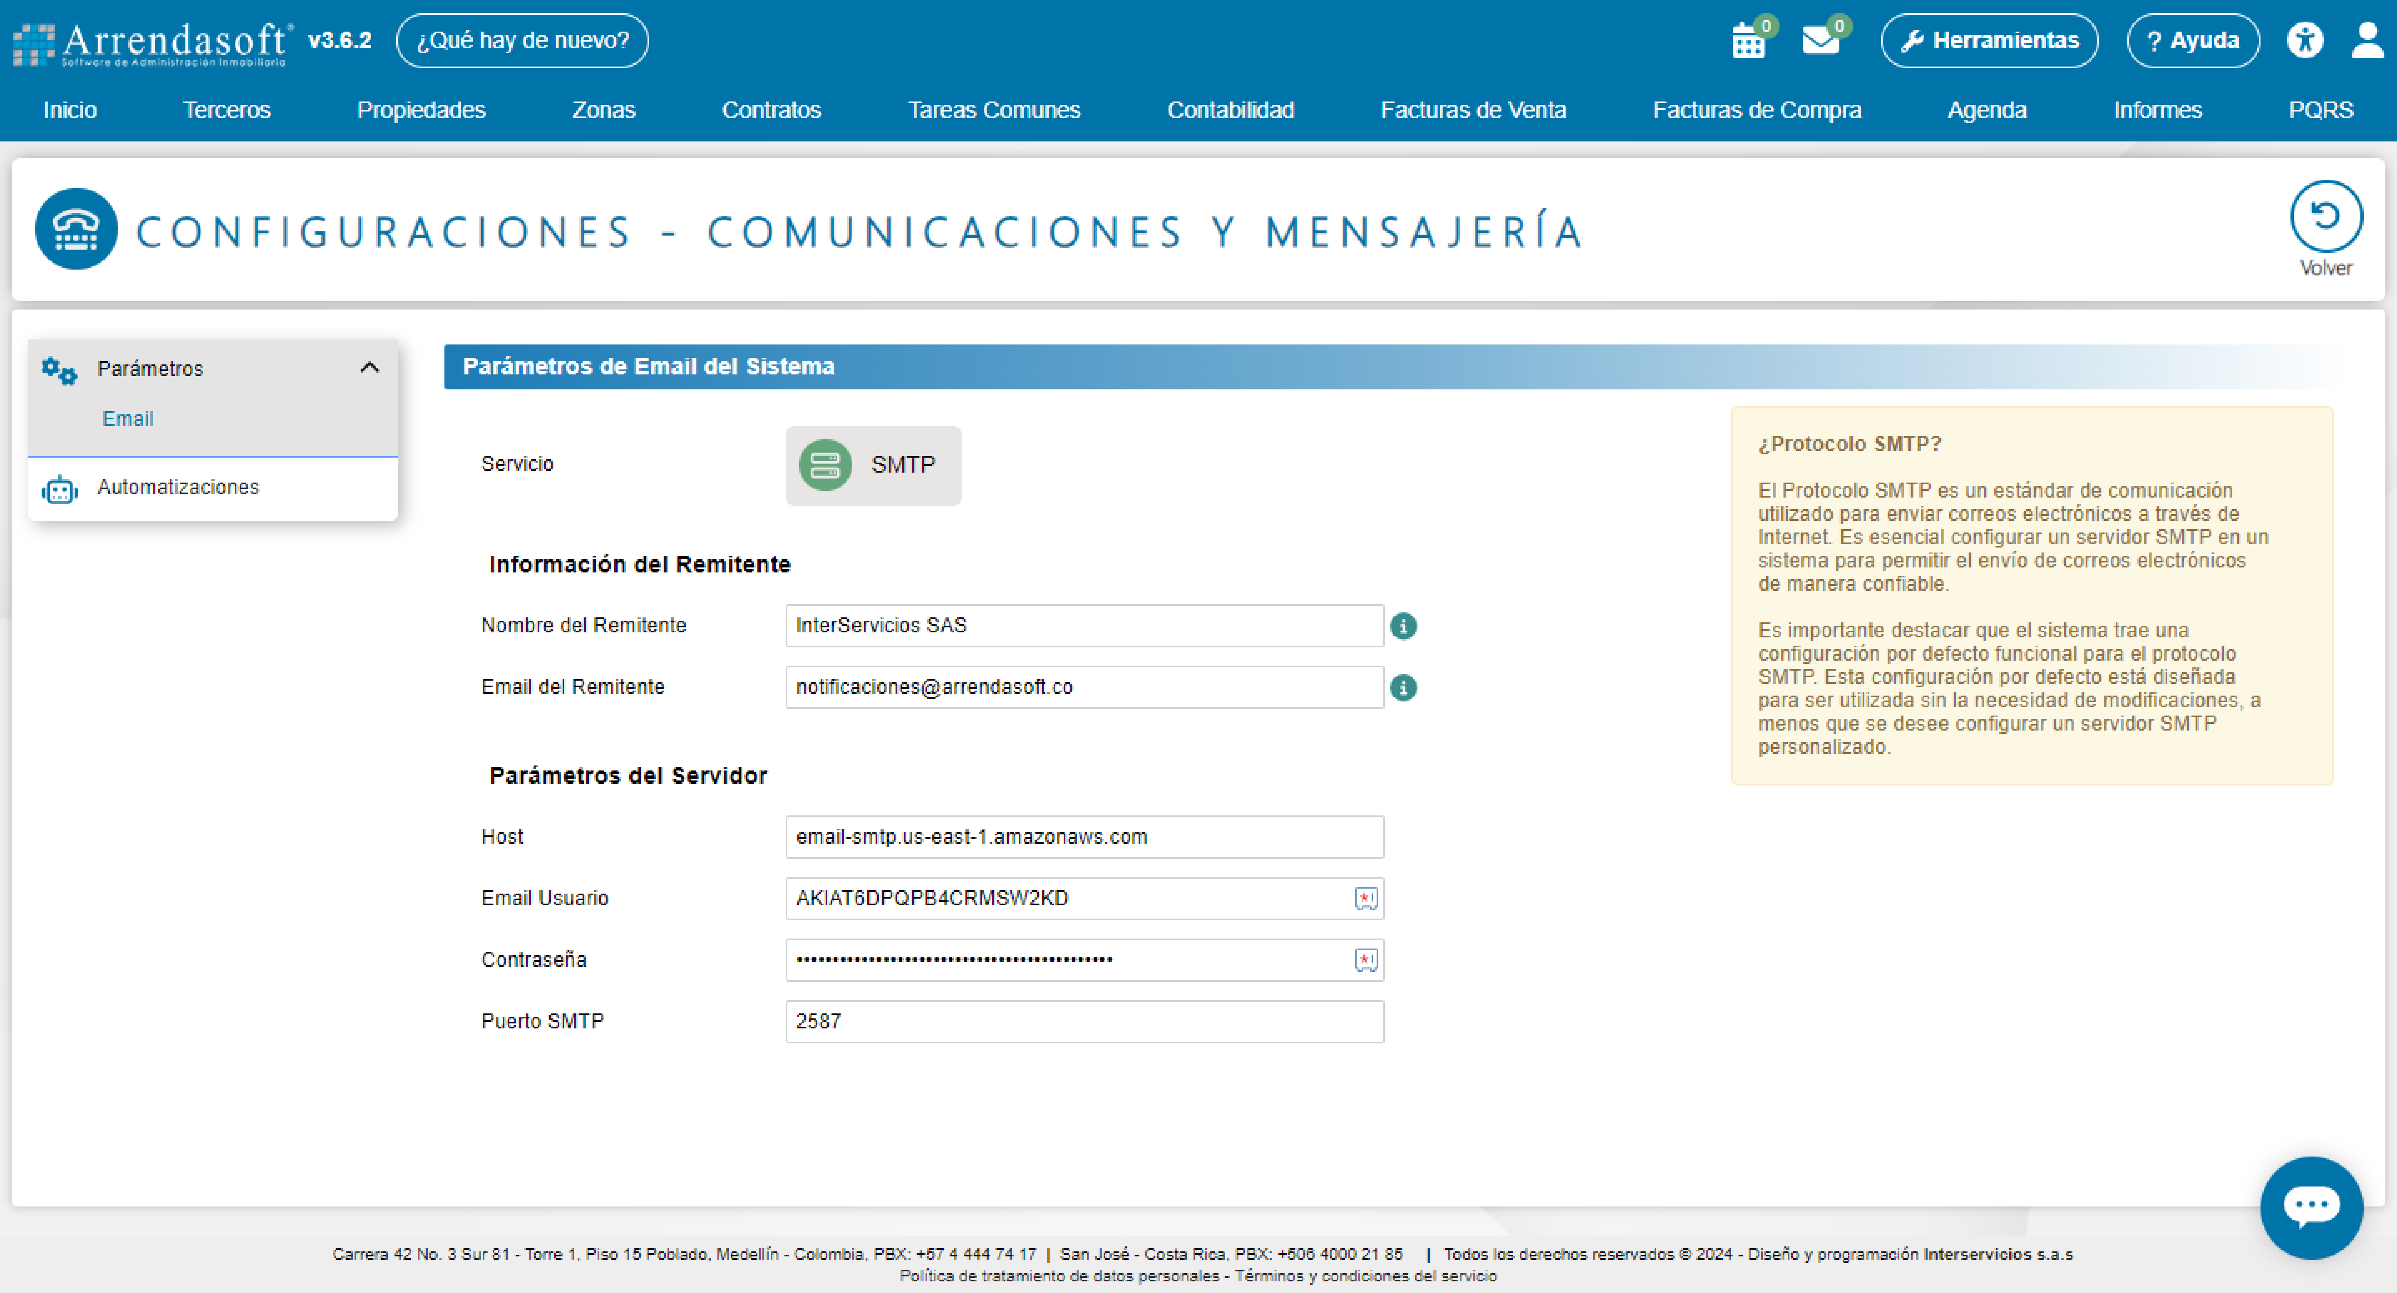Focus the Email del Remitente field
The width and height of the screenshot is (2397, 1293).
1084,686
